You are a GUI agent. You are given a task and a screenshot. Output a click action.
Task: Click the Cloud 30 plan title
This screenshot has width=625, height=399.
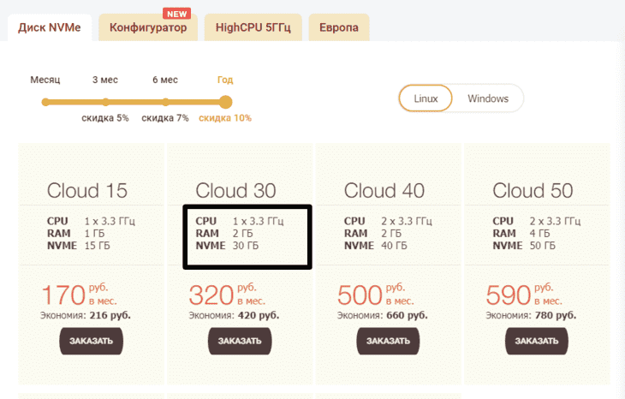[x=235, y=191]
